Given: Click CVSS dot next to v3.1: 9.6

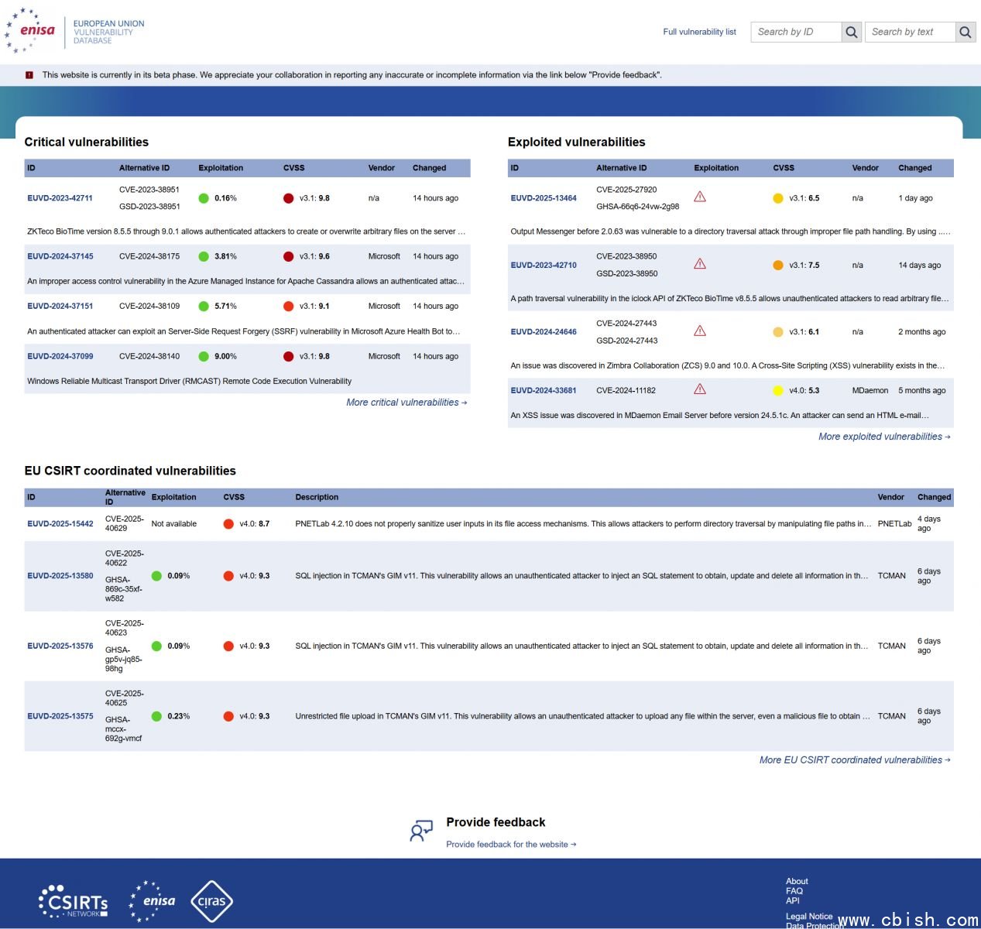Looking at the screenshot, I should pos(289,256).
